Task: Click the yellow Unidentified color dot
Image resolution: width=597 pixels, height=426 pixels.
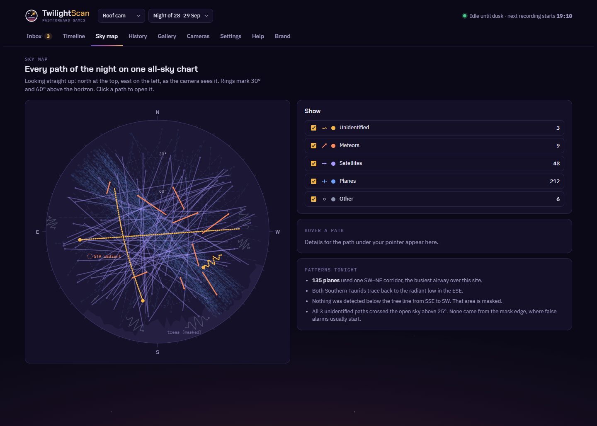Action: [x=333, y=128]
